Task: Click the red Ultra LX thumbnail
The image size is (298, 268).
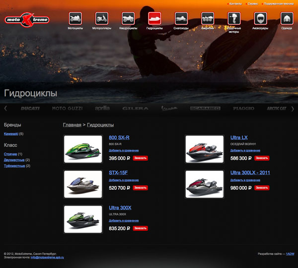Action: tap(205, 149)
